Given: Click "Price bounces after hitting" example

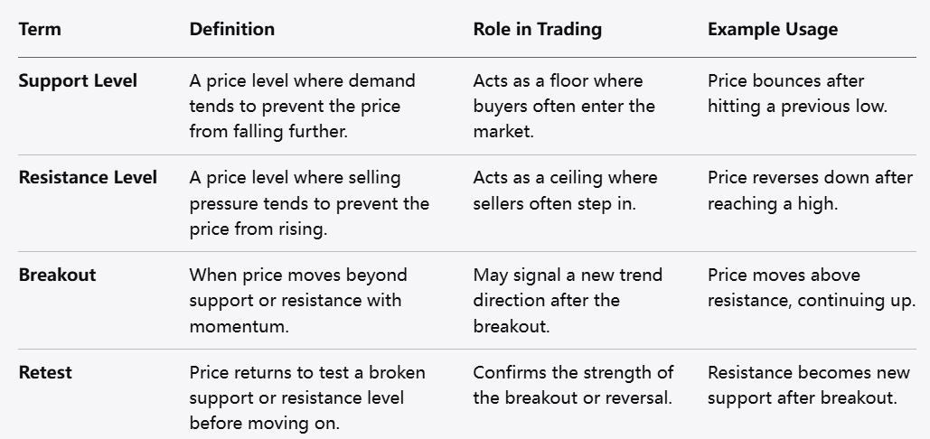Looking at the screenshot, I should click(797, 93).
